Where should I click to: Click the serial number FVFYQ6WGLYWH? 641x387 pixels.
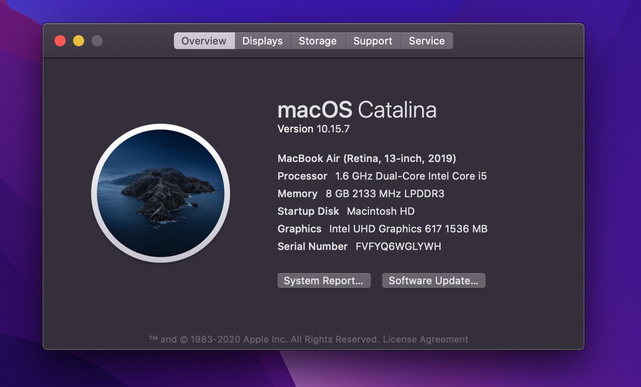[x=398, y=246]
